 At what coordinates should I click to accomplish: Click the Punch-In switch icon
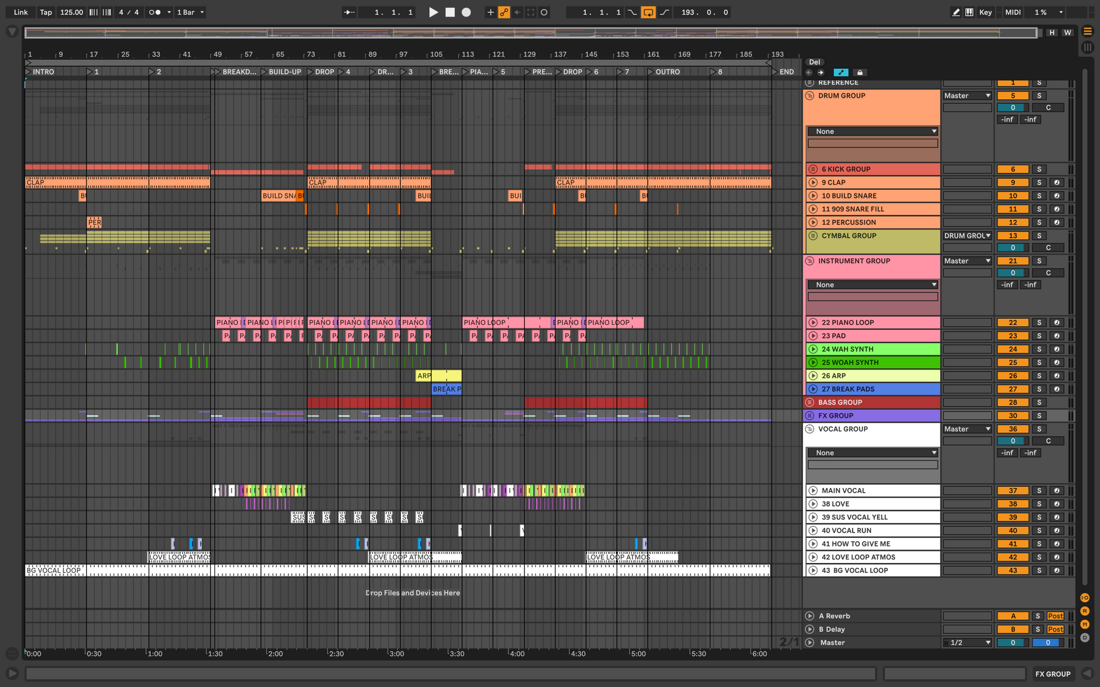(632, 12)
